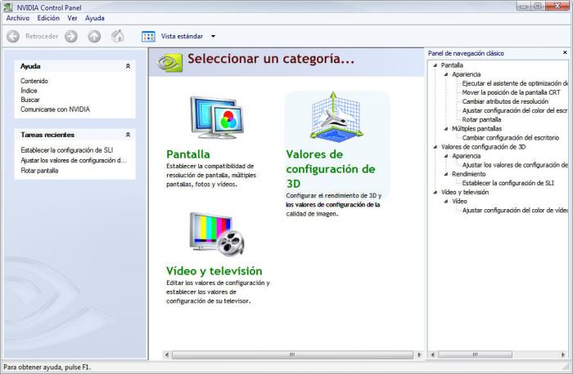Open the Vídeo y televisión category icon
The width and height of the screenshot is (573, 374).
217,234
